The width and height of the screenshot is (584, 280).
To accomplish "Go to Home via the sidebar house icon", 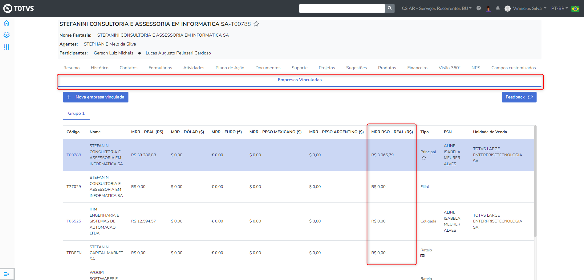I will (6, 23).
